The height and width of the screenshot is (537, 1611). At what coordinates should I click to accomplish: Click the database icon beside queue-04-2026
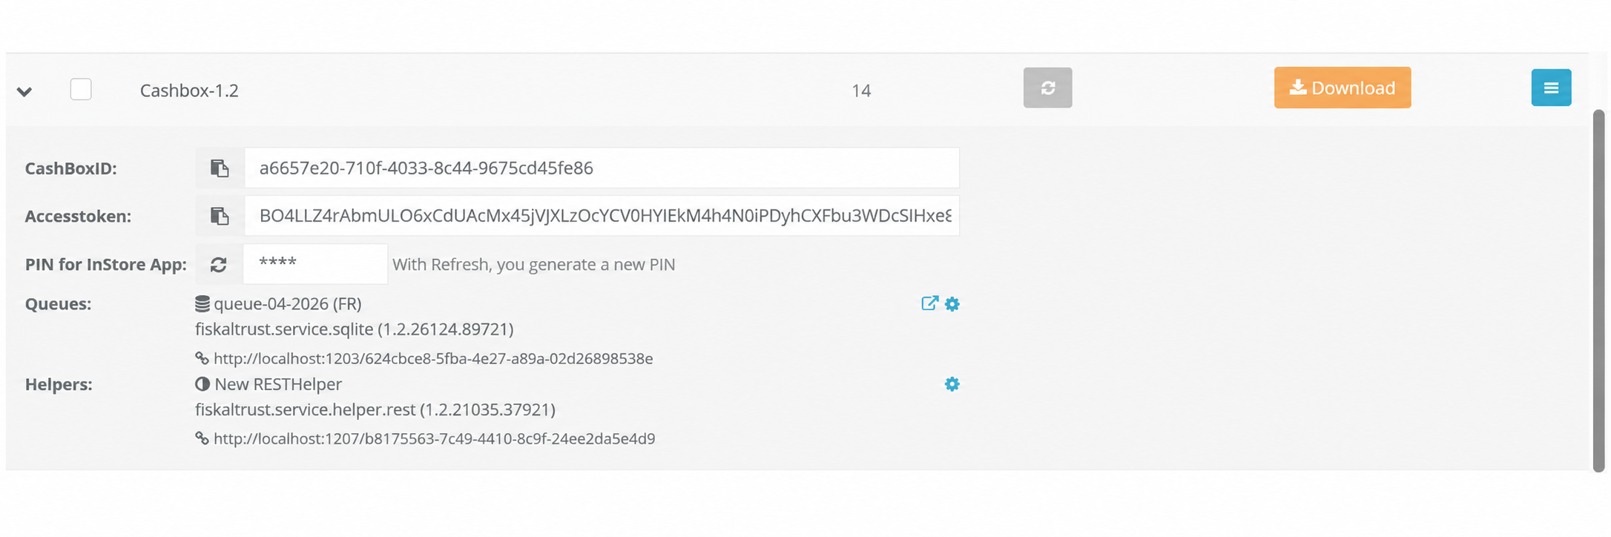point(202,303)
